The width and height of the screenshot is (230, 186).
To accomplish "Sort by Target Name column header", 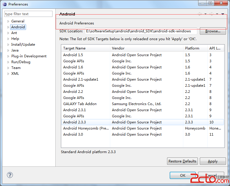I will (x=86, y=48).
